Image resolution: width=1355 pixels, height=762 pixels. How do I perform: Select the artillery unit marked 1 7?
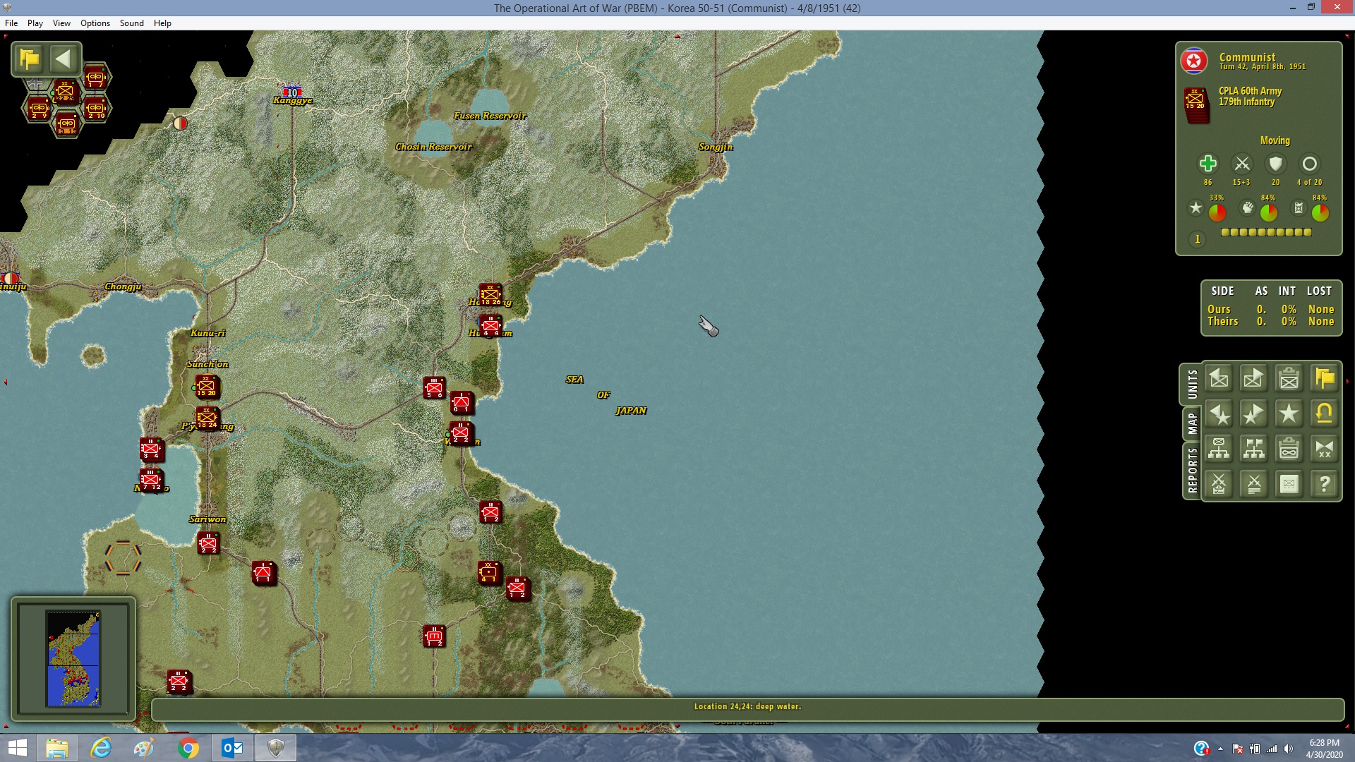[95, 77]
